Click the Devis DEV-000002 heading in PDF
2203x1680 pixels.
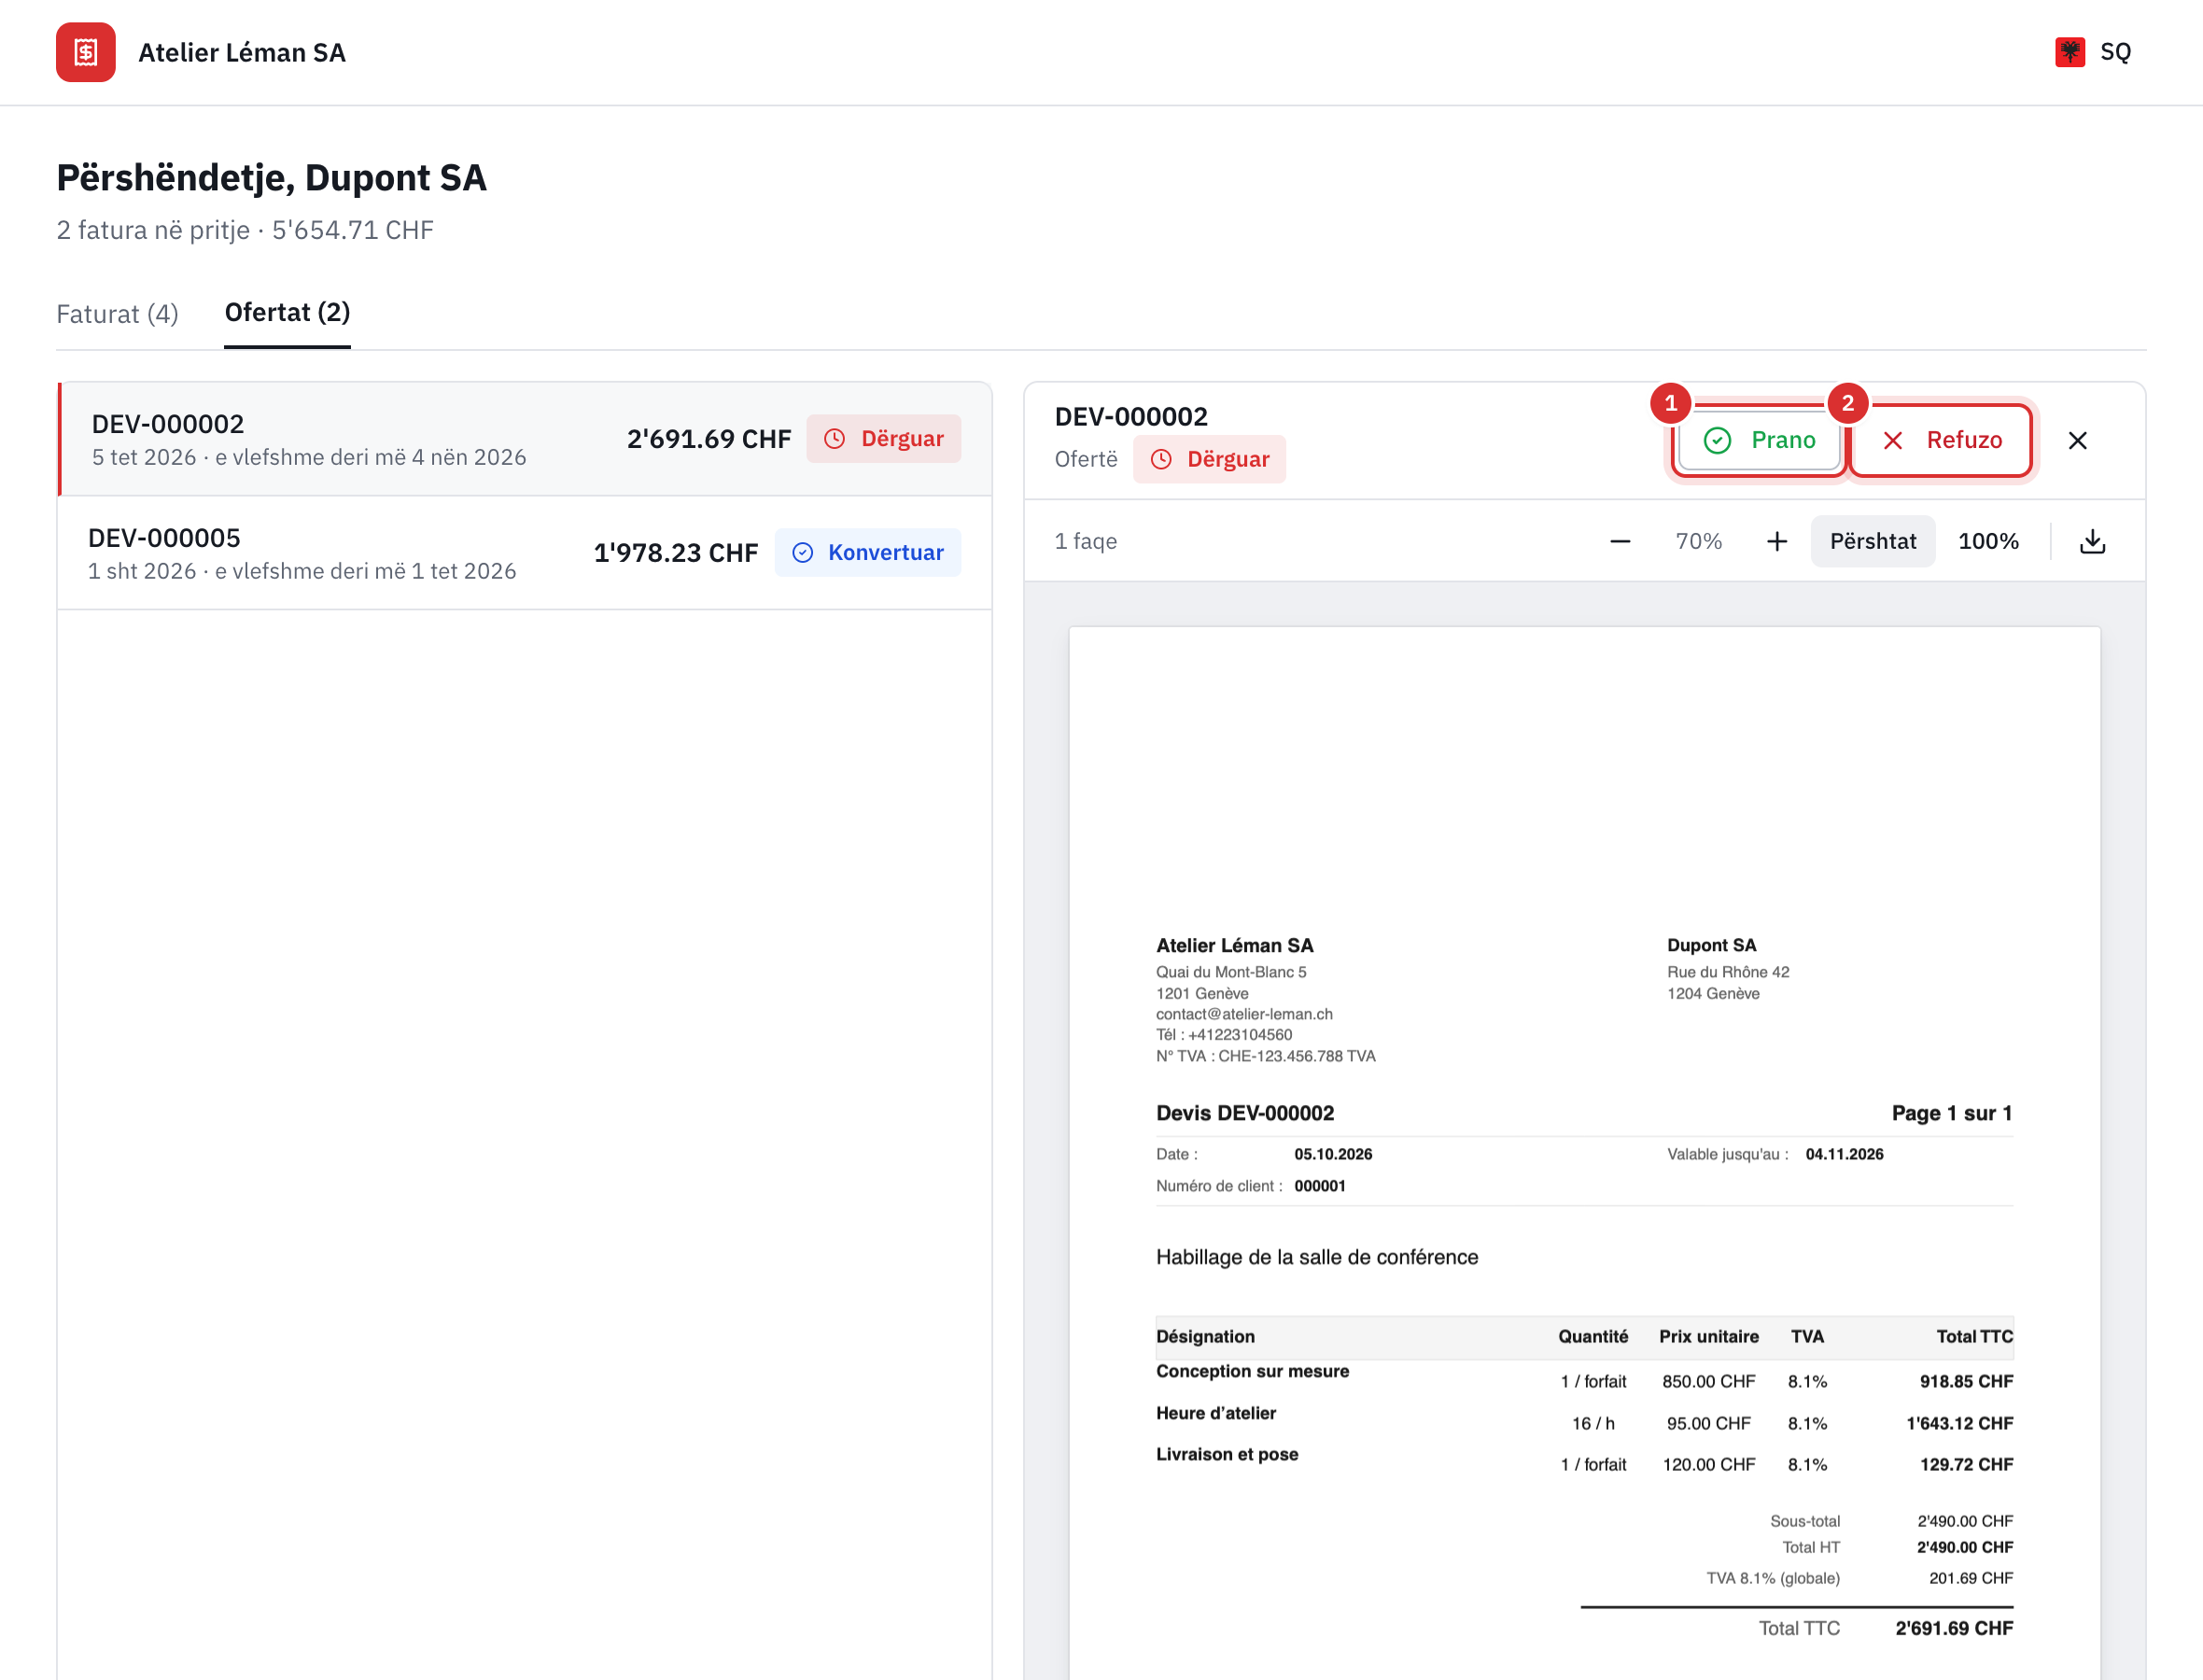(1245, 1113)
